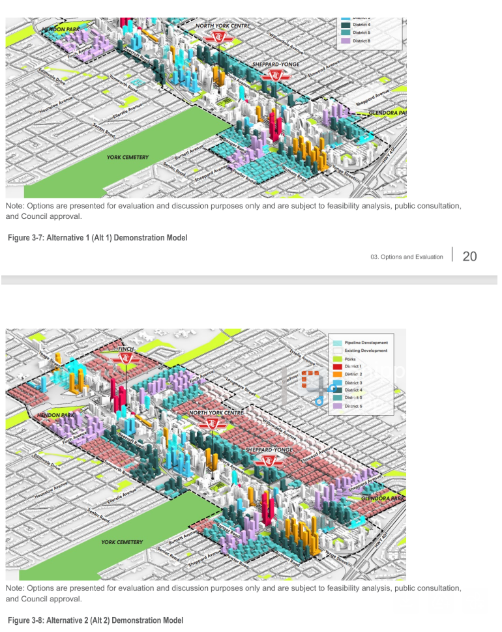Click the Parks green legend swatch in Alt 2

tap(336, 358)
